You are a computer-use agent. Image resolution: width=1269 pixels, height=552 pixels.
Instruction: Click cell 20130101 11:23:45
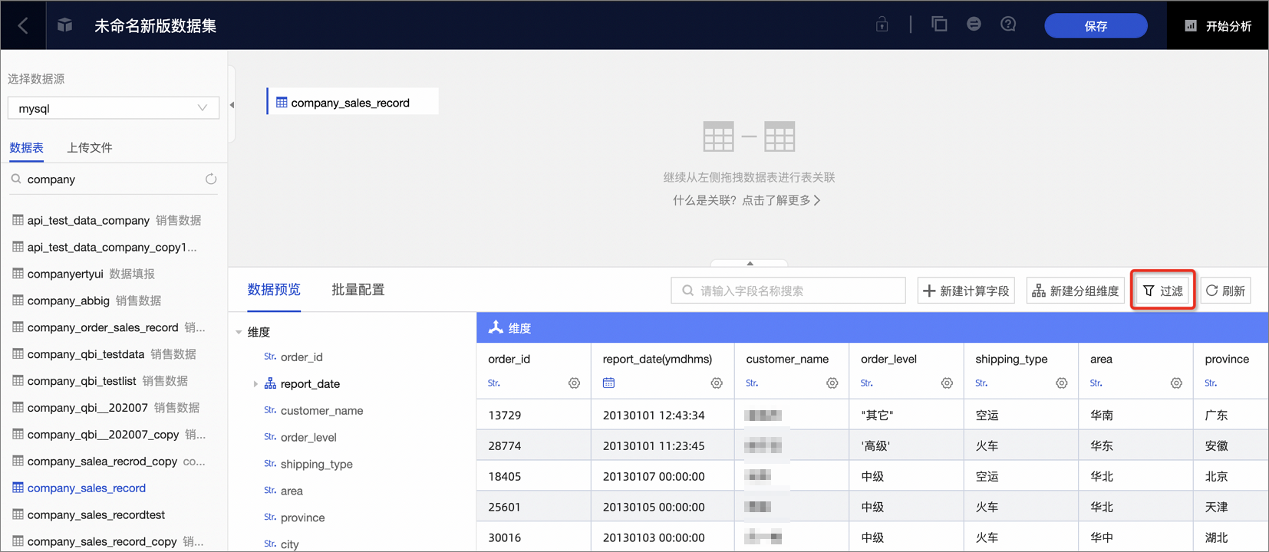pyautogui.click(x=663, y=445)
